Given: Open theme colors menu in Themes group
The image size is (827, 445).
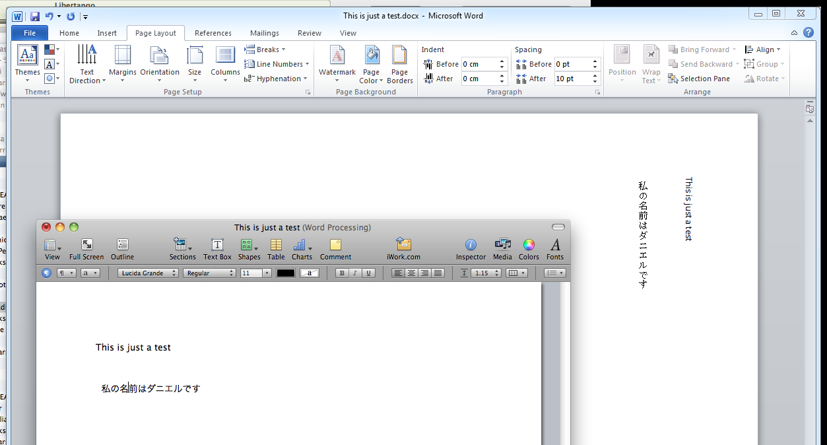Looking at the screenshot, I should pos(52,50).
